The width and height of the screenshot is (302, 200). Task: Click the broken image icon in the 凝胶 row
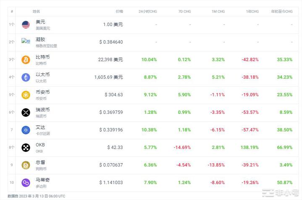point(26,41)
